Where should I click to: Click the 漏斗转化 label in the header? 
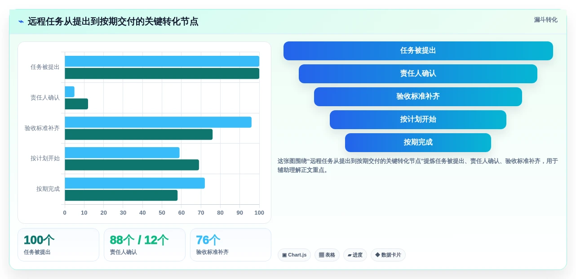(545, 20)
